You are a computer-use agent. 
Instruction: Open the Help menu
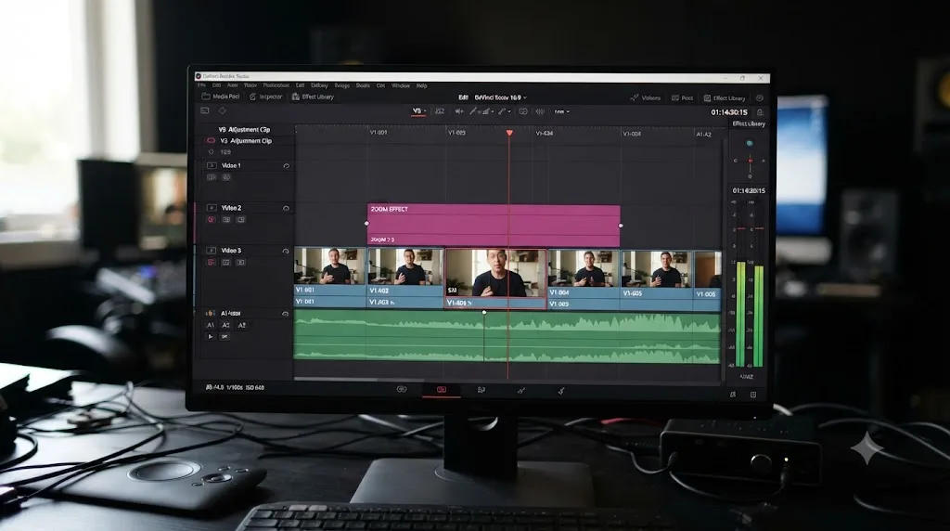coord(422,85)
